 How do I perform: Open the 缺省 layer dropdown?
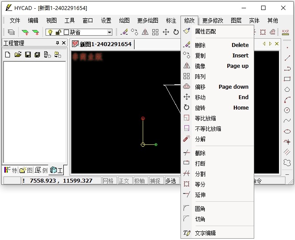pyautogui.click(x=109, y=32)
